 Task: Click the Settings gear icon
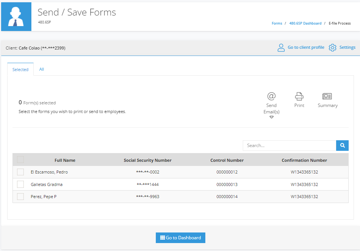(x=332, y=48)
